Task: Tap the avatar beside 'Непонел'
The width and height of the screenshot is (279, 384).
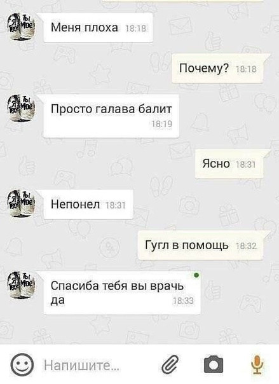Action: 21,203
